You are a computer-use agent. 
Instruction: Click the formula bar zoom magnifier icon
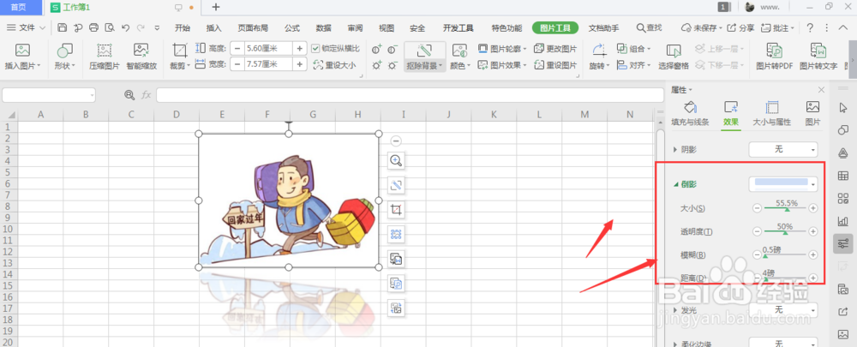tap(129, 94)
